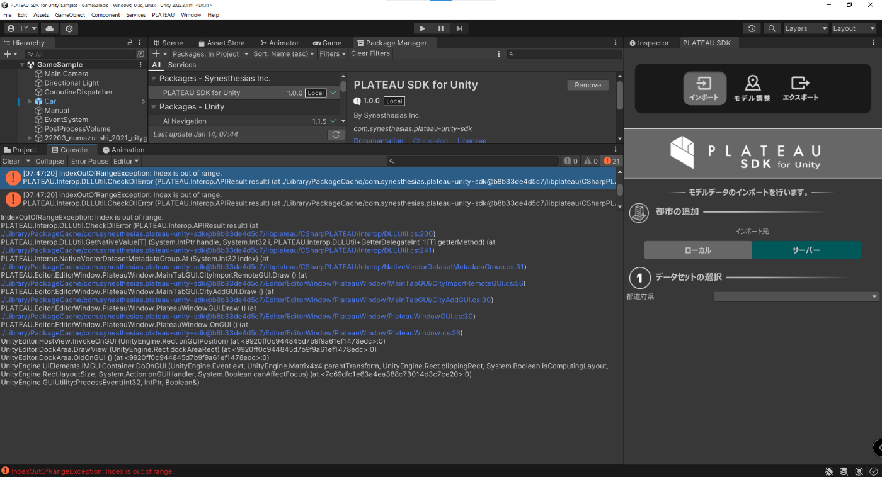Choose the ローカル import source
The height and width of the screenshot is (477, 882).
[698, 250]
